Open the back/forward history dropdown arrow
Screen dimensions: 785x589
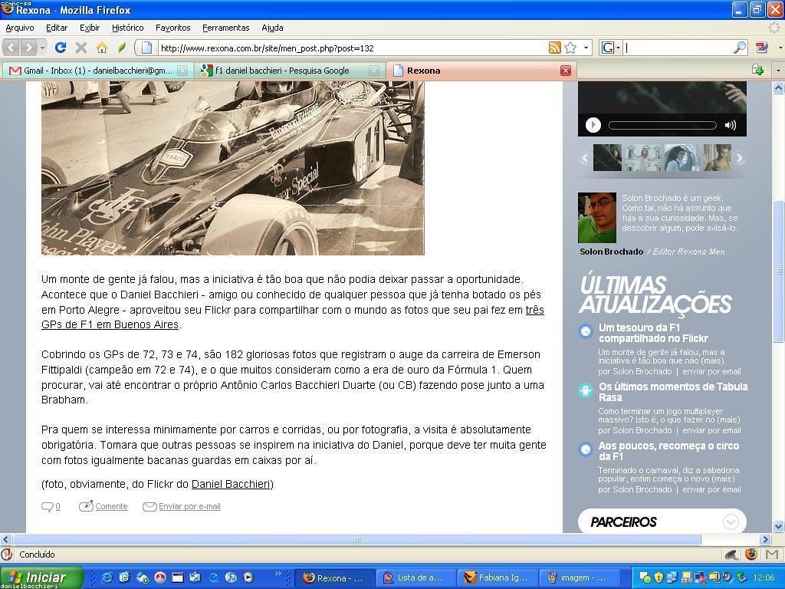pos(43,48)
